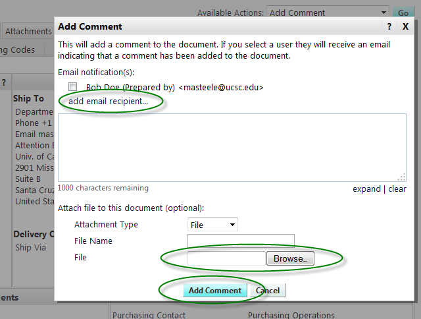Image resolution: width=421 pixels, height=319 pixels.
Task: Open the Available Actions dropdown
Action: point(328,13)
